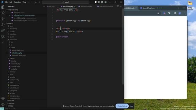Switch to the welcome.blade.php editor tab

[106, 6]
